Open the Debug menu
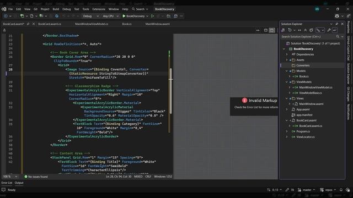This screenshot has height=198, width=353. tap(66, 9)
